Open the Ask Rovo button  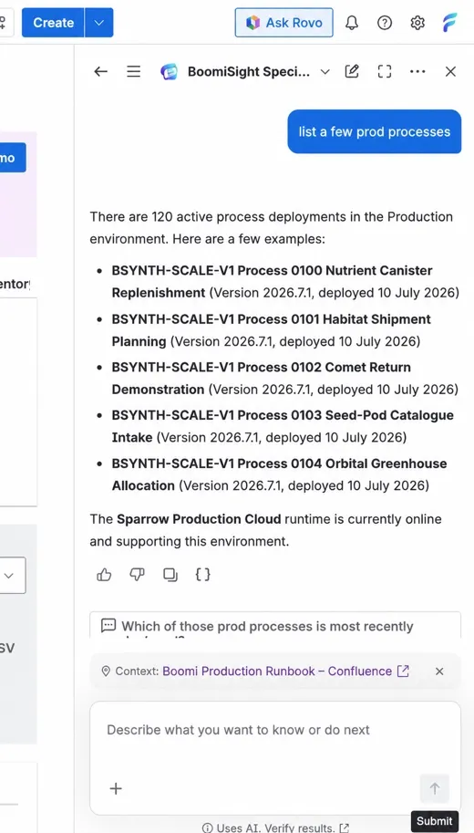pos(284,22)
